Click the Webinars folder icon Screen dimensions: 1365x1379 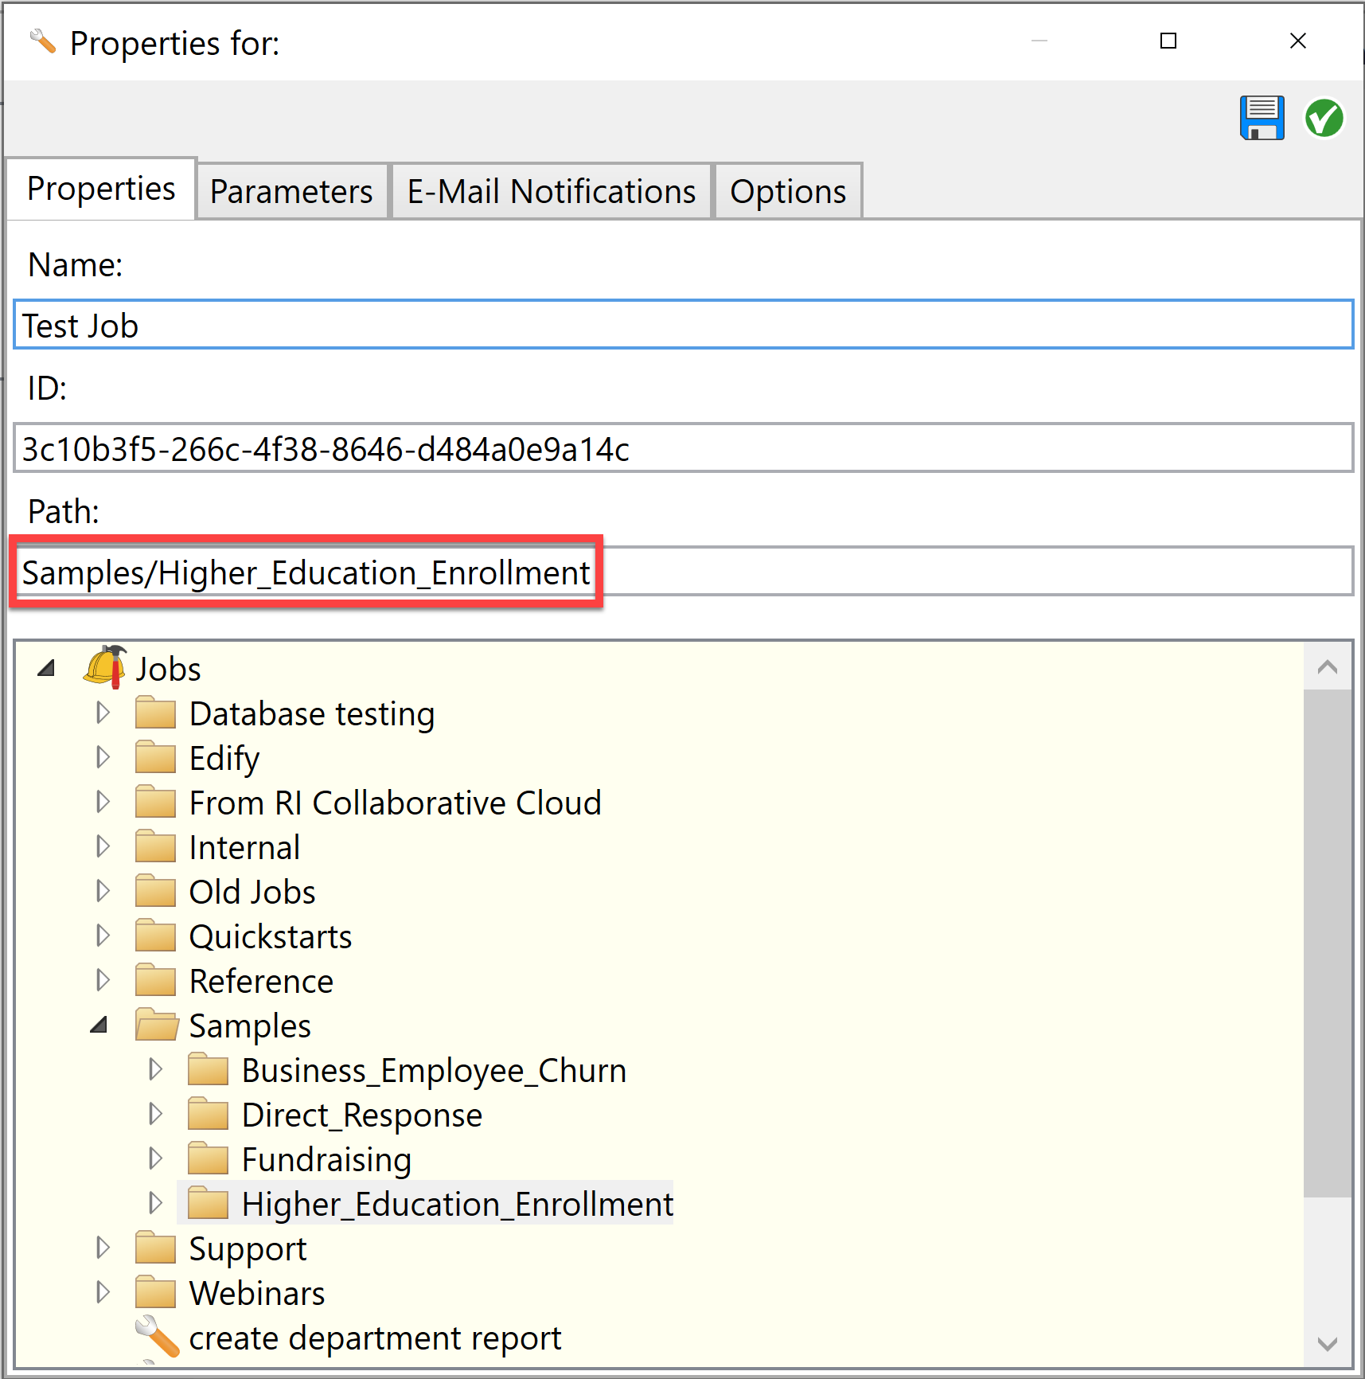point(156,1293)
